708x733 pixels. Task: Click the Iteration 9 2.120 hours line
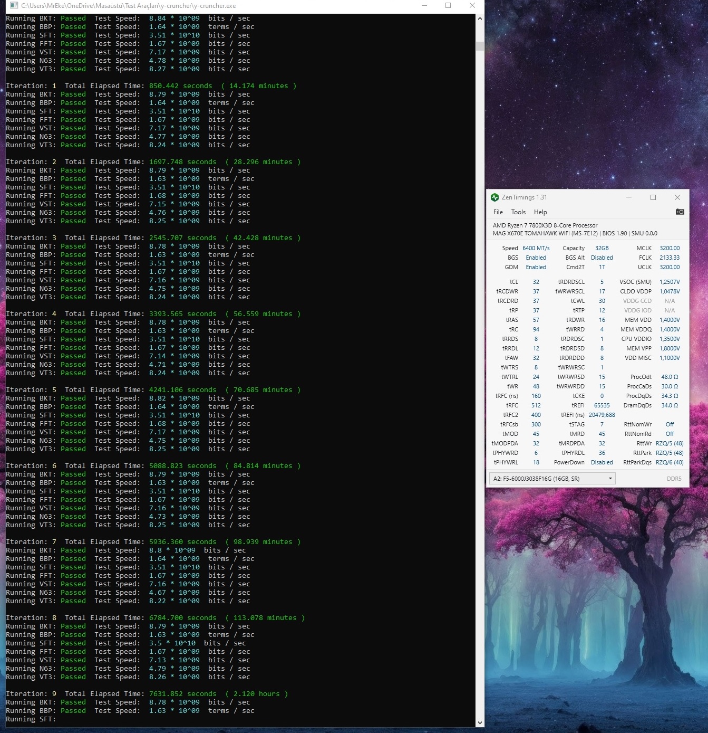pyautogui.click(x=147, y=694)
